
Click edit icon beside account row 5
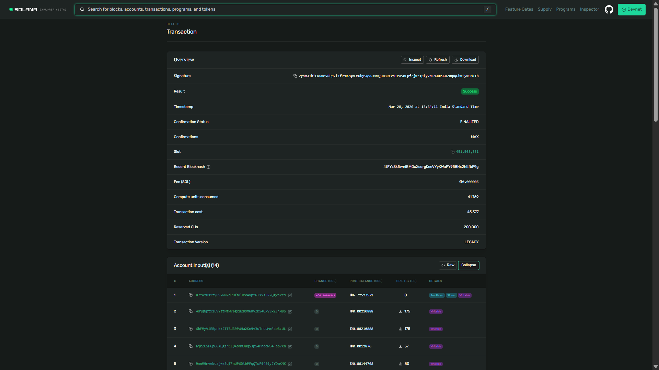[290, 364]
